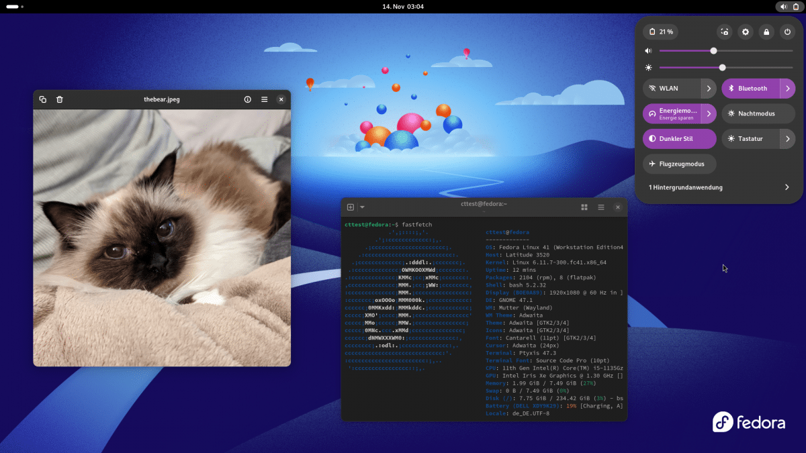
Task: Lock the screen with the padlock icon
Action: tap(766, 32)
